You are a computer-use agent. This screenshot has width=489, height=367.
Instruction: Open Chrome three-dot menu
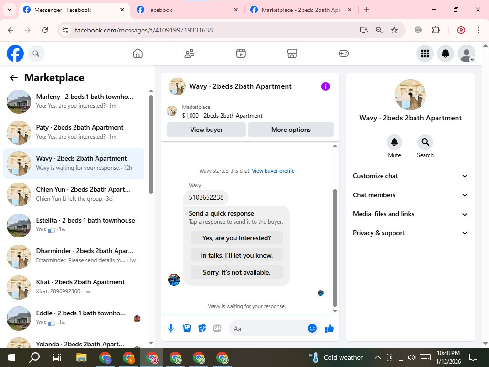click(x=478, y=30)
